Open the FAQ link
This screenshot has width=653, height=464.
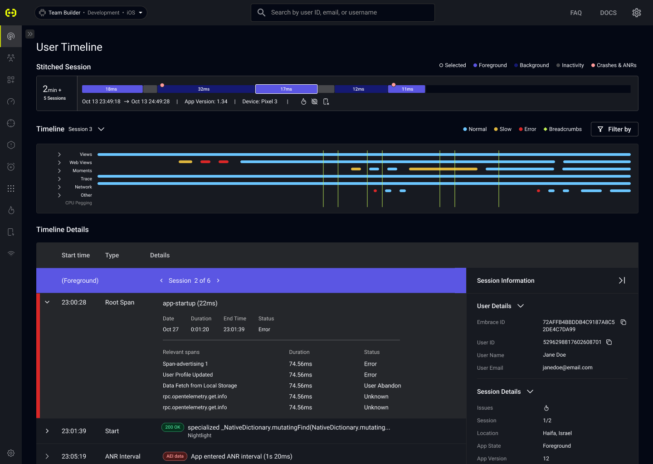(x=576, y=13)
